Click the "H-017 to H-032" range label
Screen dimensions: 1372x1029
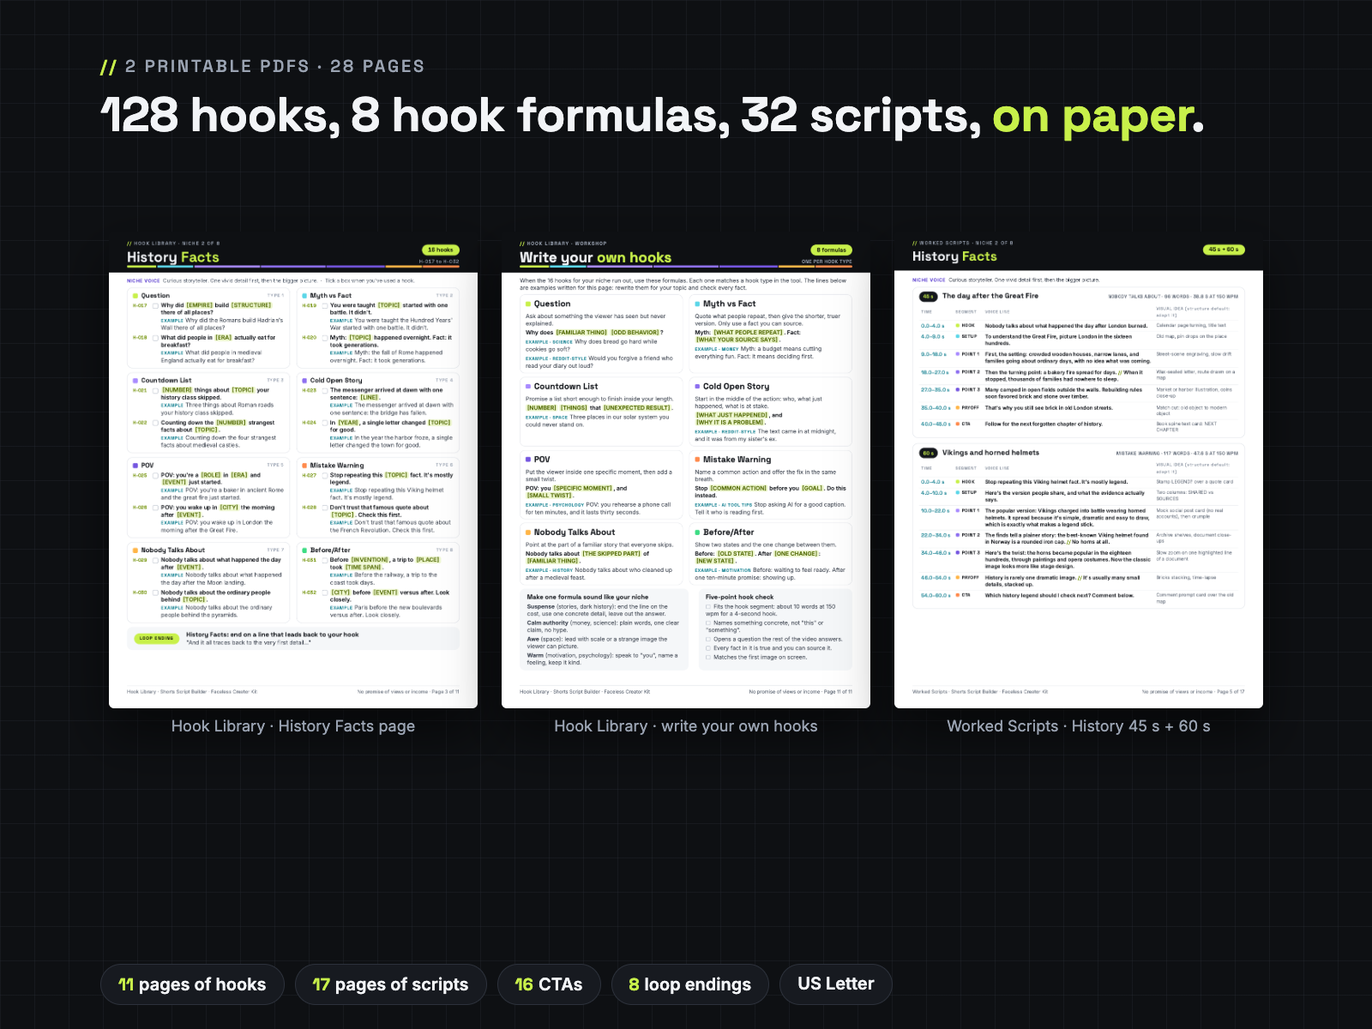(439, 262)
